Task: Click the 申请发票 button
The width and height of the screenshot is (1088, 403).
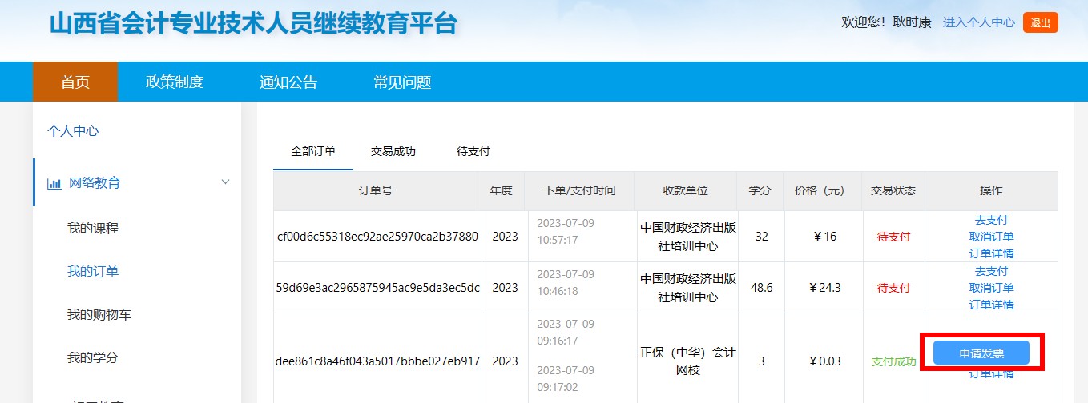Action: click(981, 353)
